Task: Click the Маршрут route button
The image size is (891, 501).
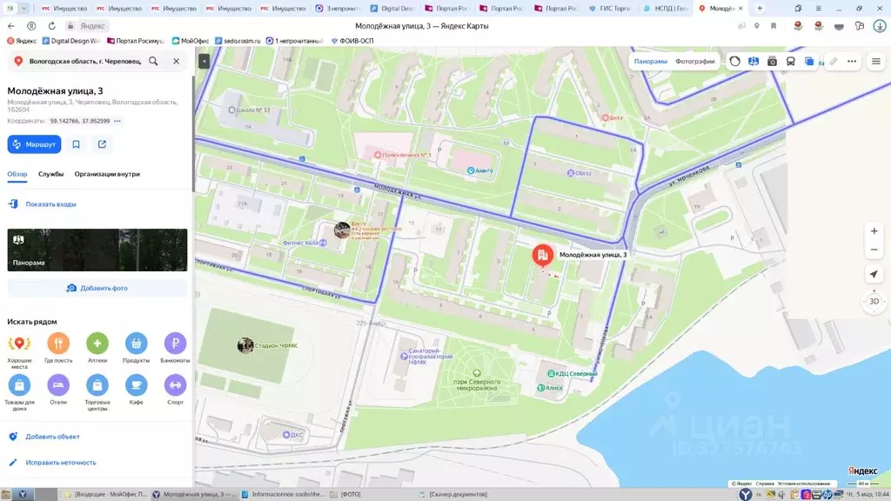Action: [x=34, y=144]
